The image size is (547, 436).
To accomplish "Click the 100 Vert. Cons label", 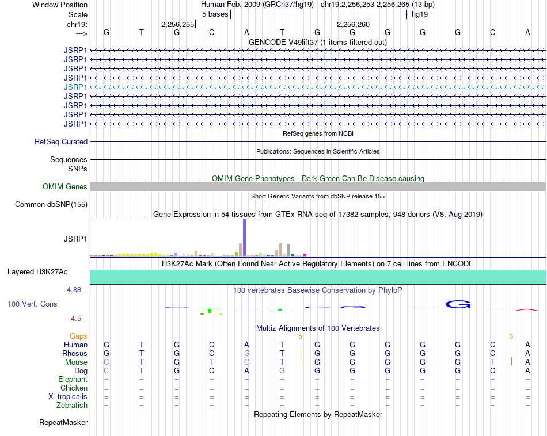I will (x=32, y=304).
